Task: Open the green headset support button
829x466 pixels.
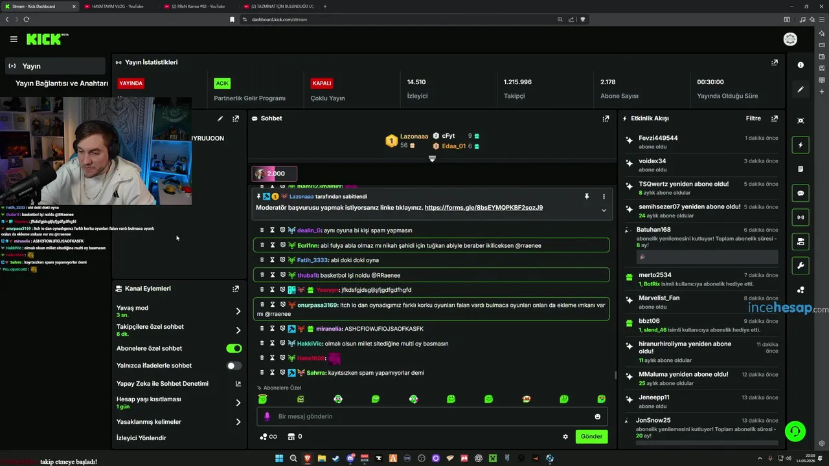Action: 795,431
